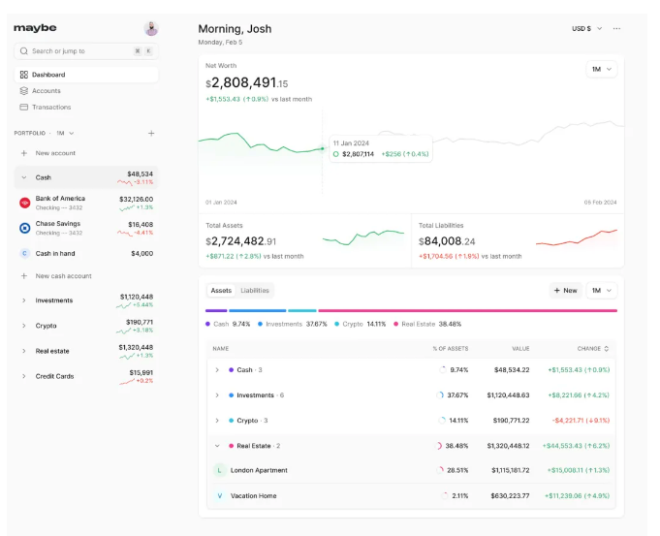The height and width of the screenshot is (536, 660).
Task: Click the plus icon beside Portfolio header
Action: (150, 133)
